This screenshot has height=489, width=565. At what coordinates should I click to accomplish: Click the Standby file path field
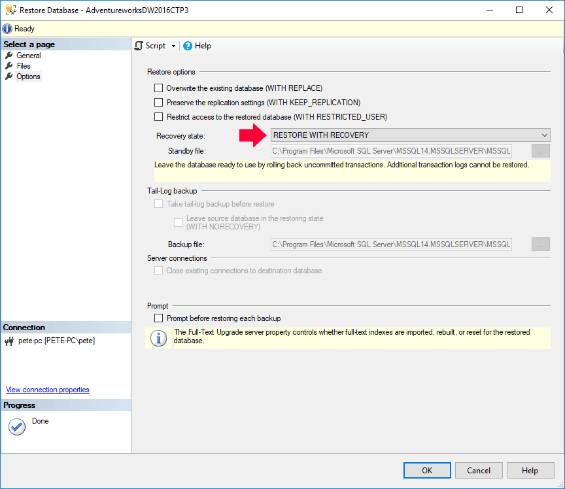[391, 151]
